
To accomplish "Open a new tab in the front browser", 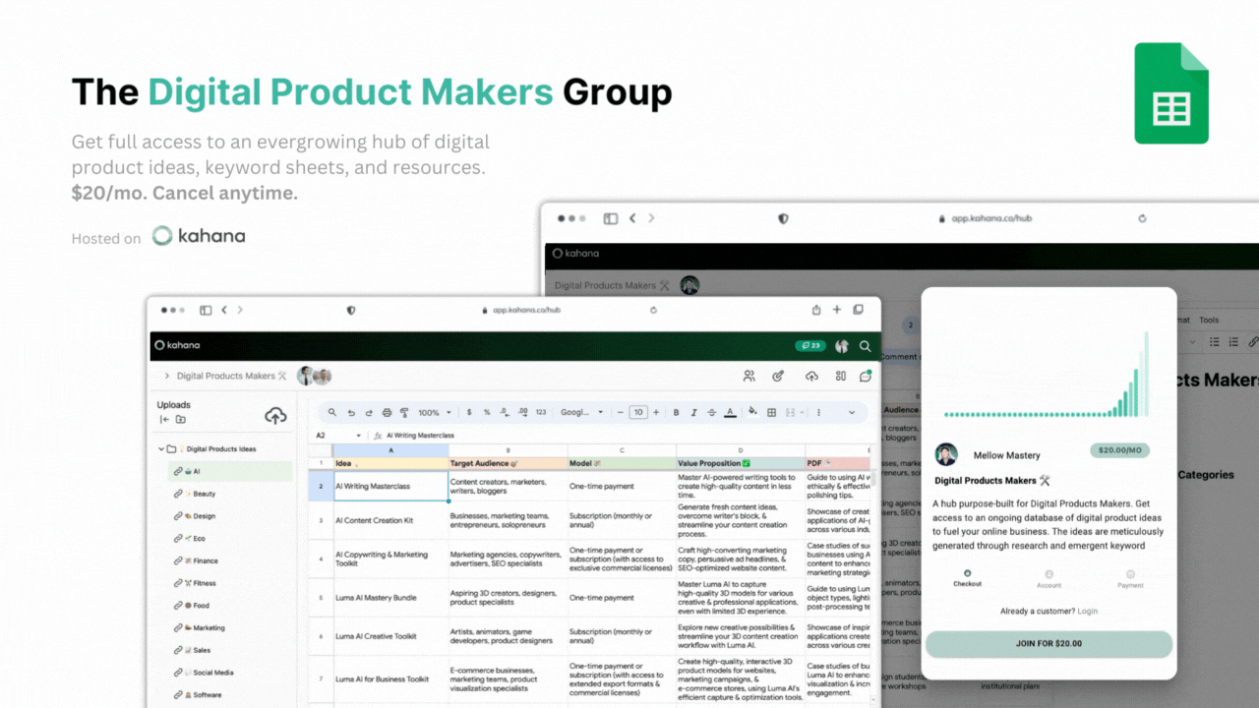I will click(x=837, y=310).
